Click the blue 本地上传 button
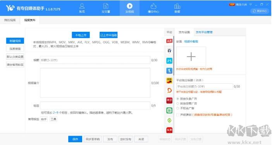The image size is (272, 145). (x=81, y=35)
